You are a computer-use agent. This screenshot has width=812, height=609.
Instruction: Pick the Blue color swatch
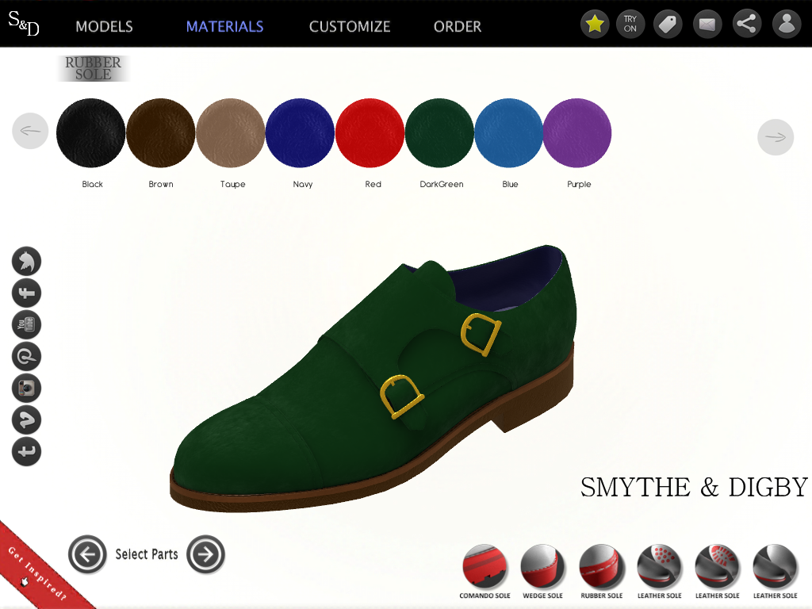tap(508, 133)
